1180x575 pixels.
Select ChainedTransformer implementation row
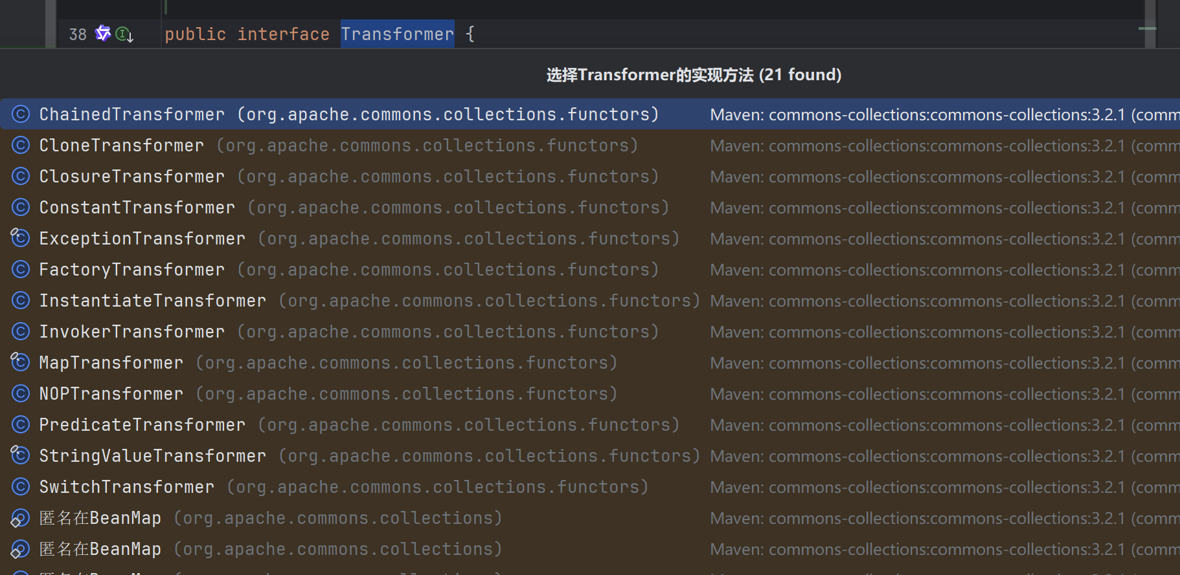tap(590, 114)
